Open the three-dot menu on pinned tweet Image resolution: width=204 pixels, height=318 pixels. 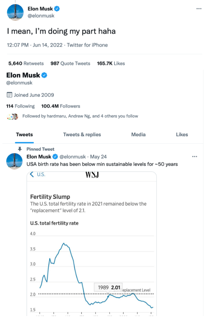(194, 156)
